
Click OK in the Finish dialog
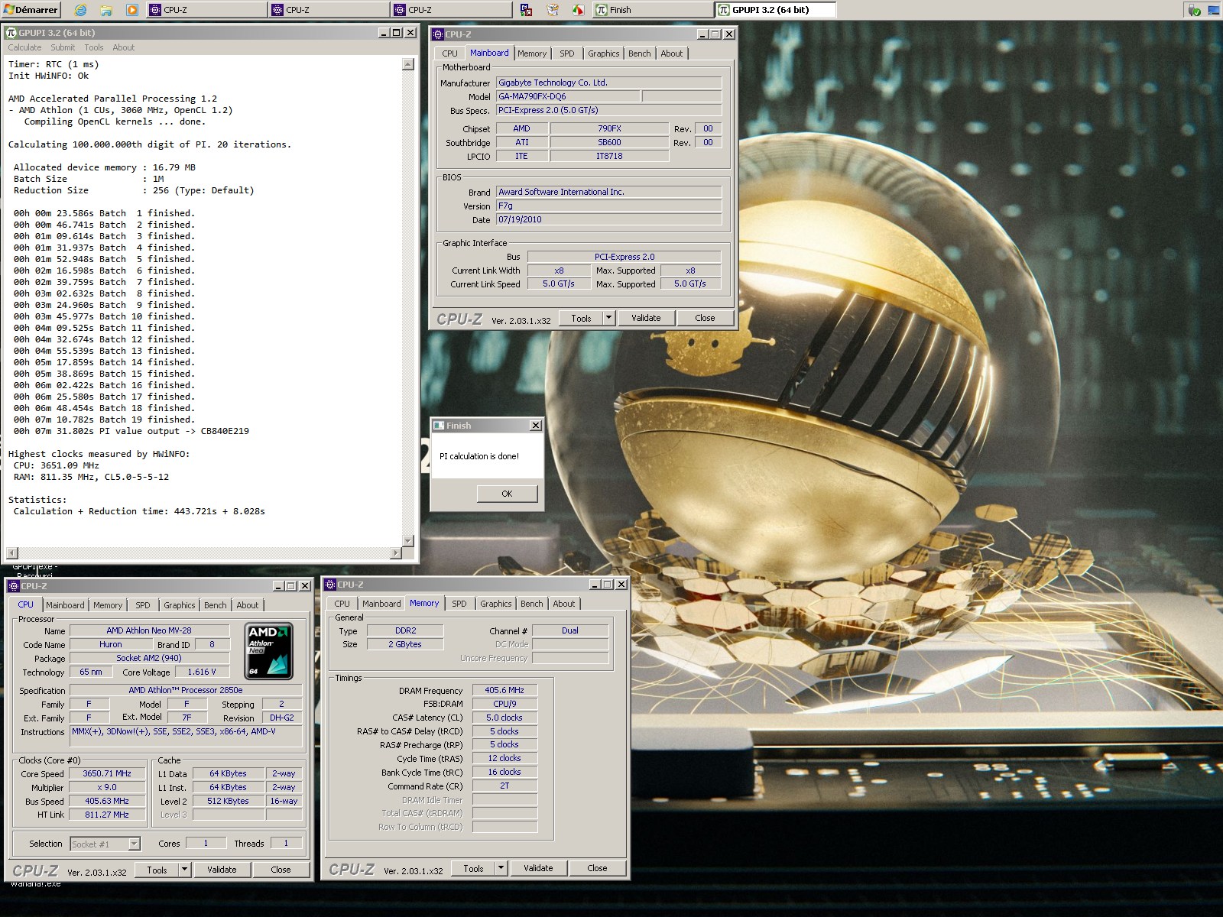[x=507, y=494]
